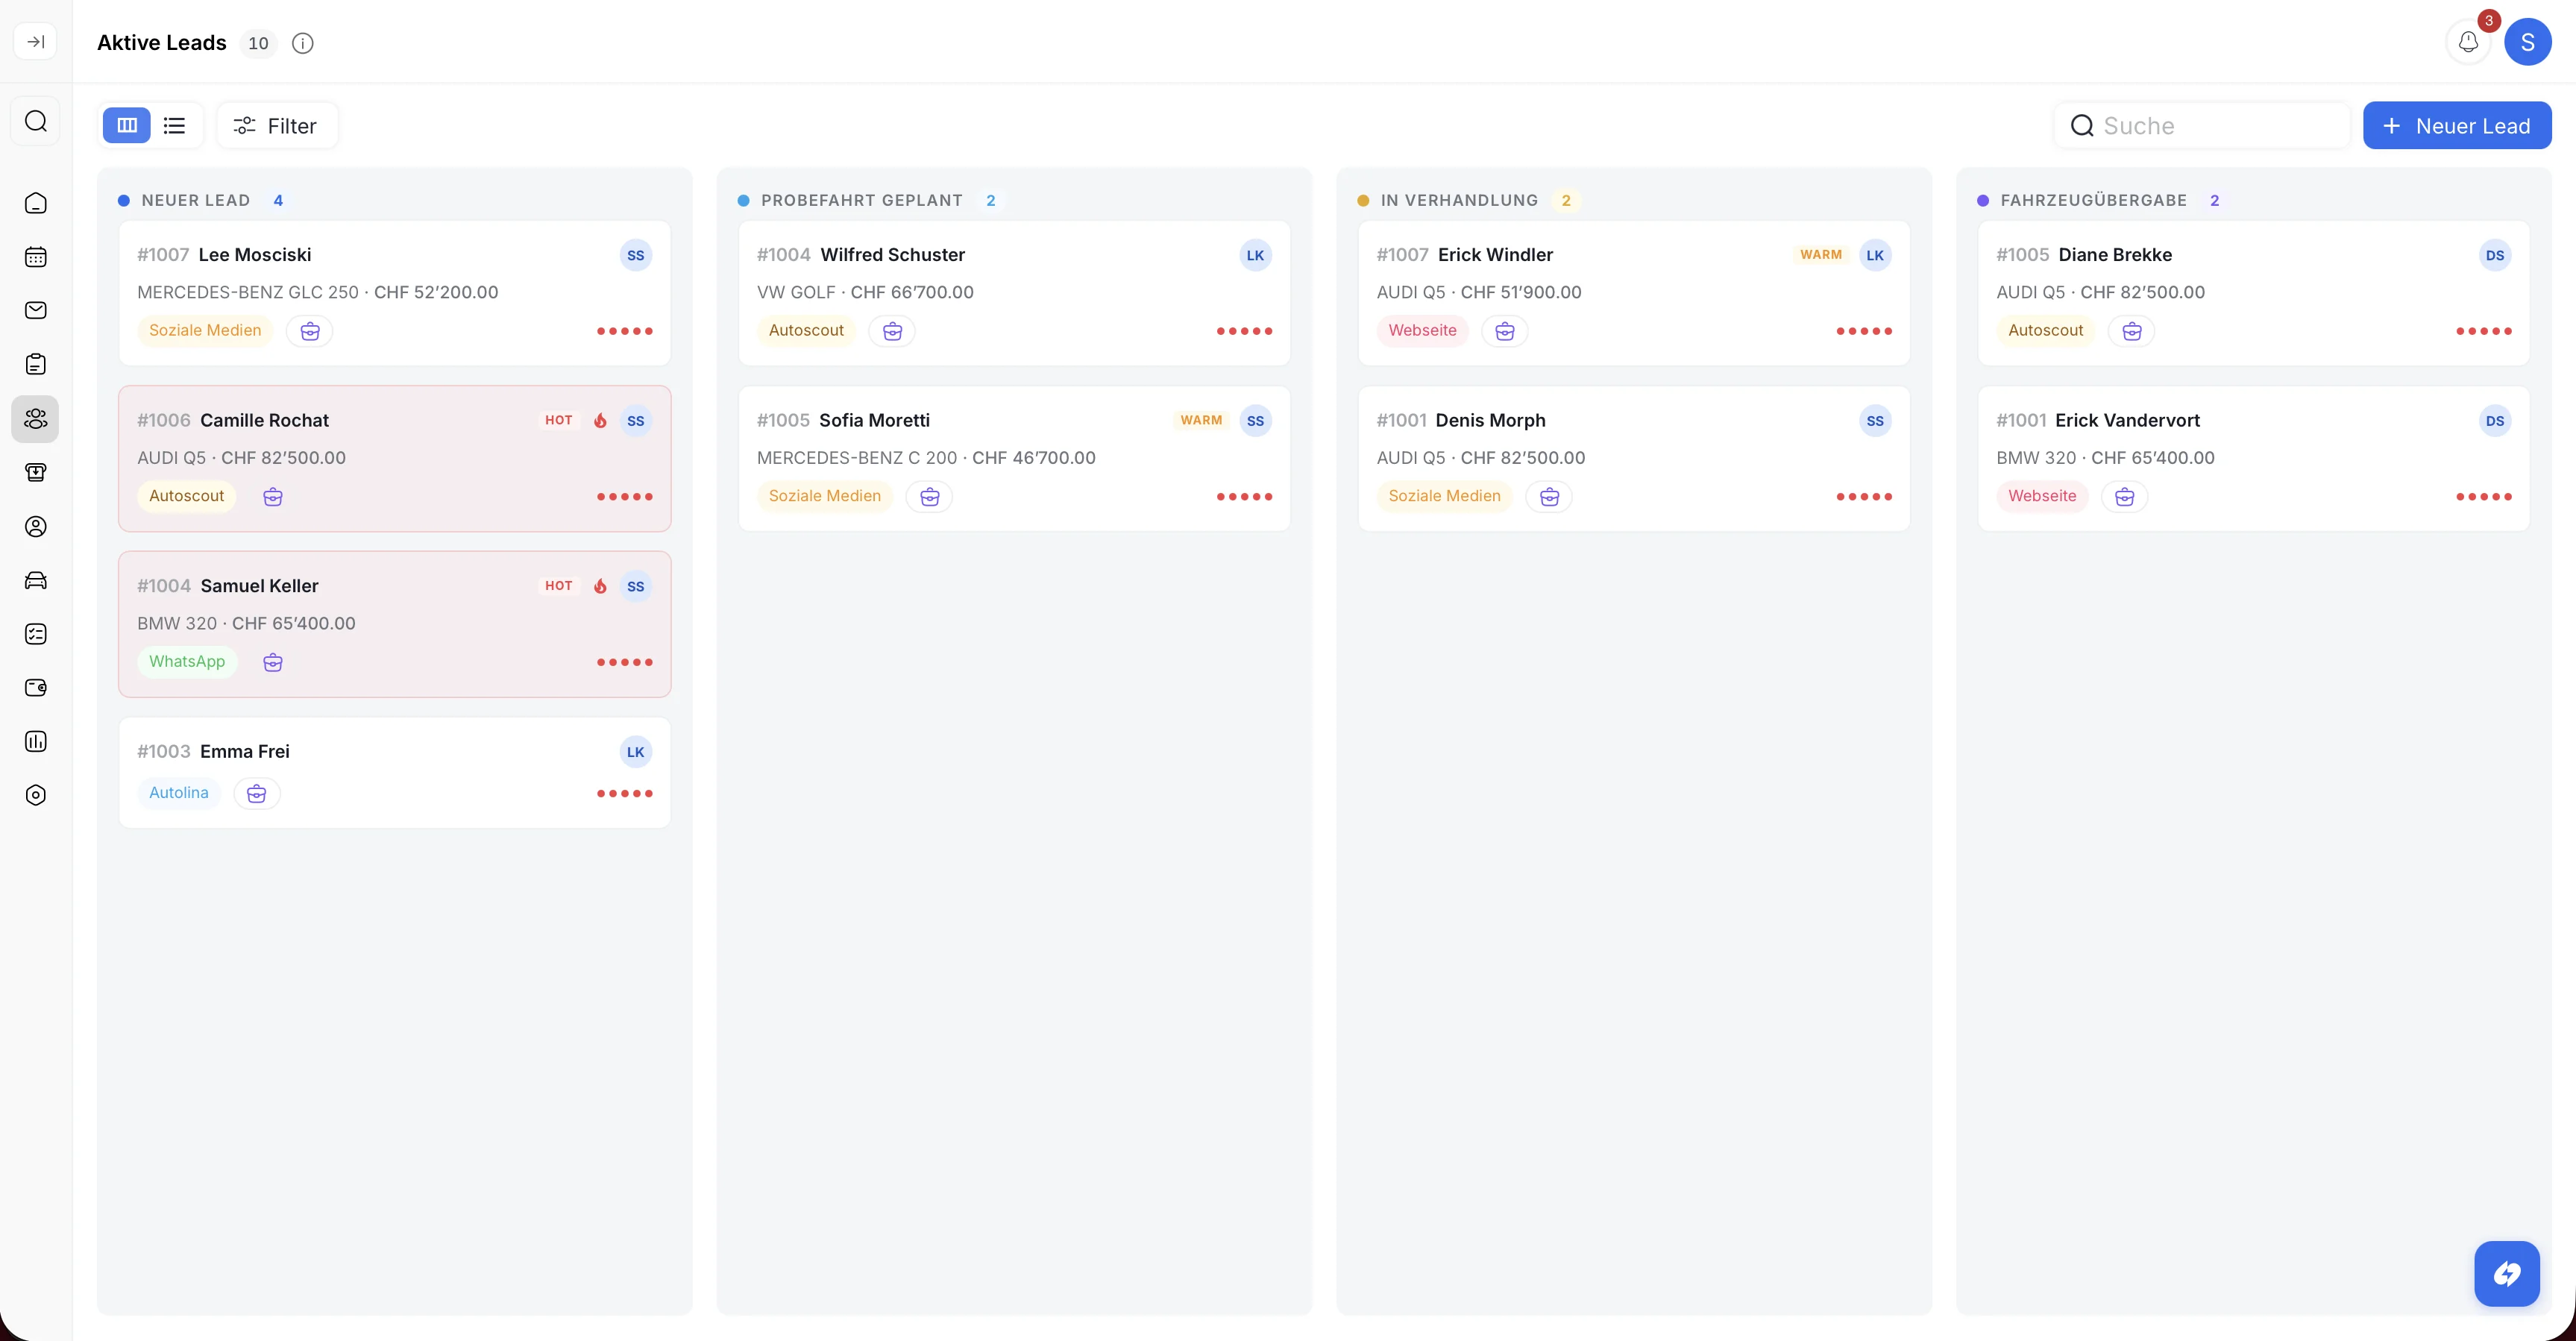The width and height of the screenshot is (2576, 1341).
Task: Open user avatar S menu
Action: click(x=2527, y=42)
